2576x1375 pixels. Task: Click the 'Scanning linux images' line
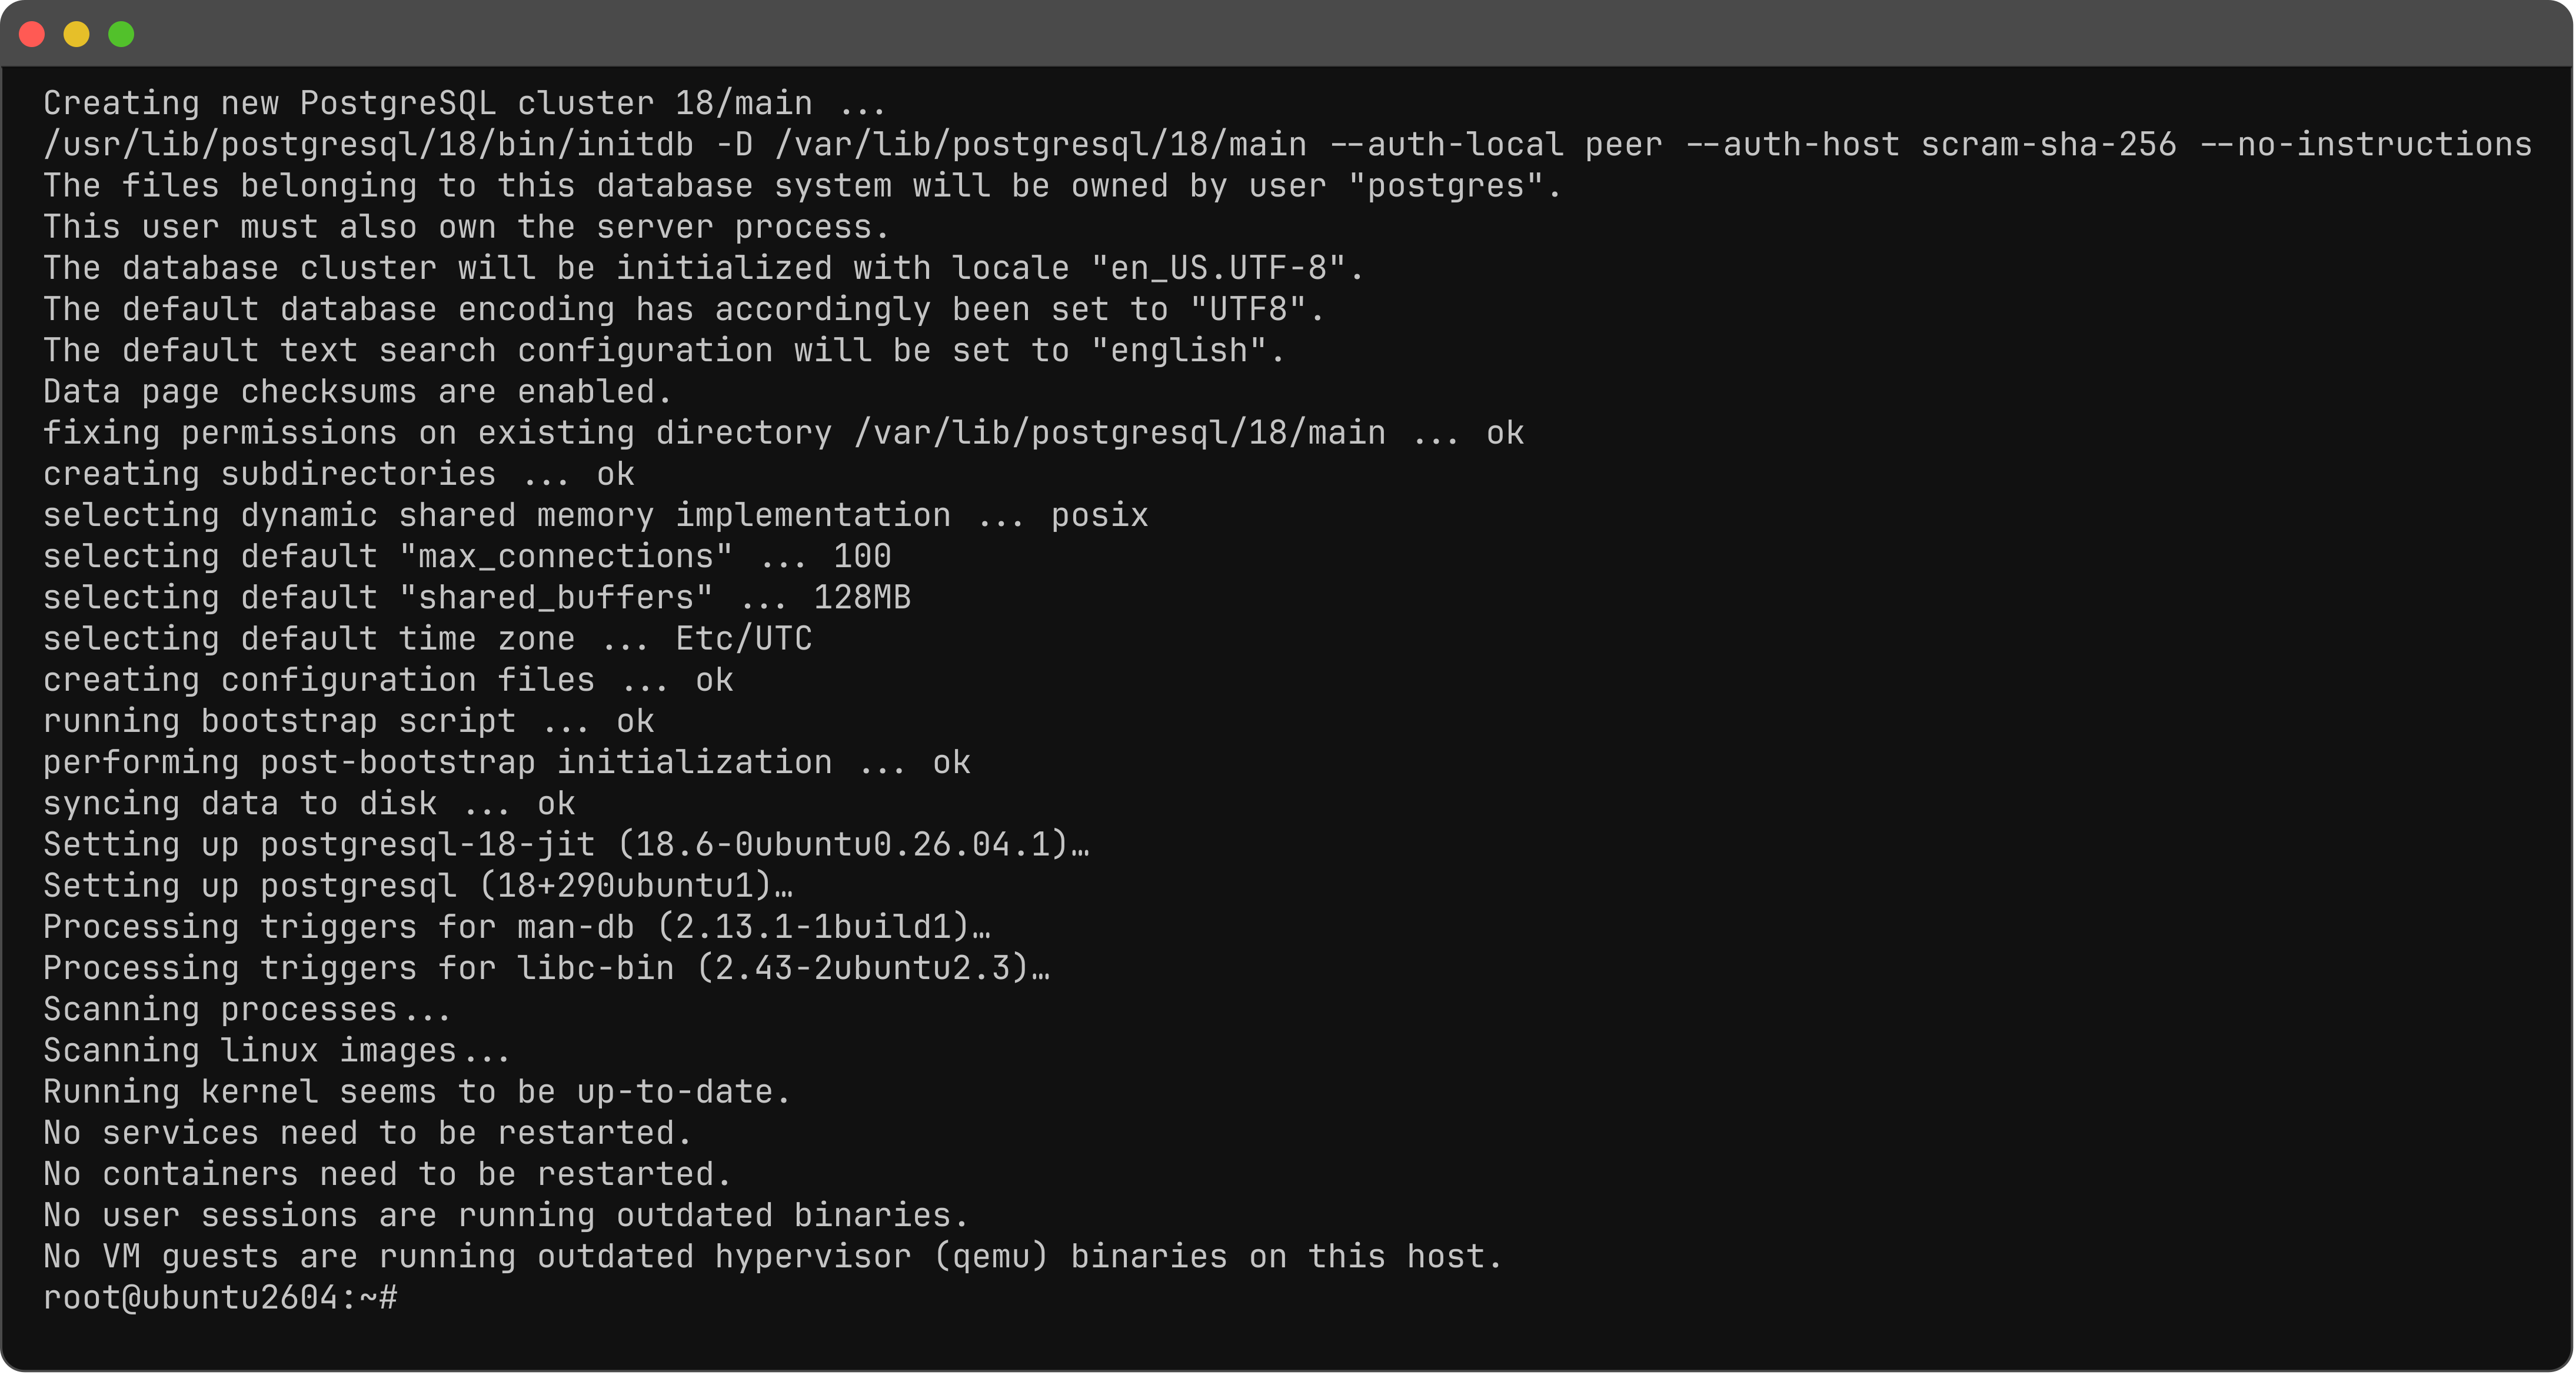[x=277, y=1050]
